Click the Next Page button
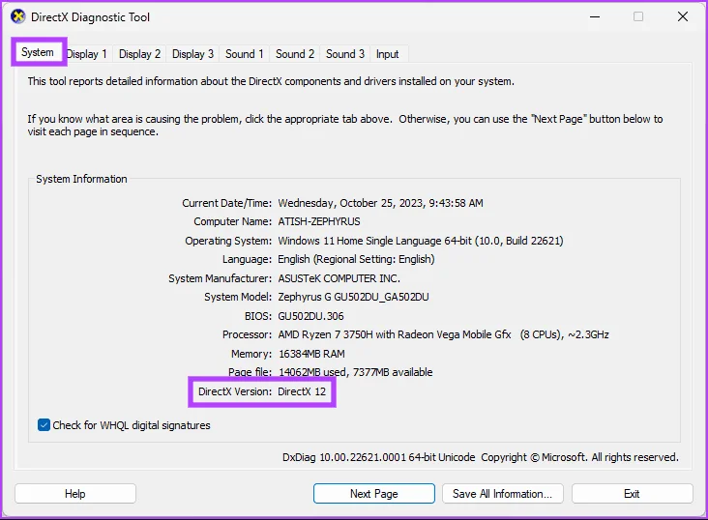 (x=374, y=494)
